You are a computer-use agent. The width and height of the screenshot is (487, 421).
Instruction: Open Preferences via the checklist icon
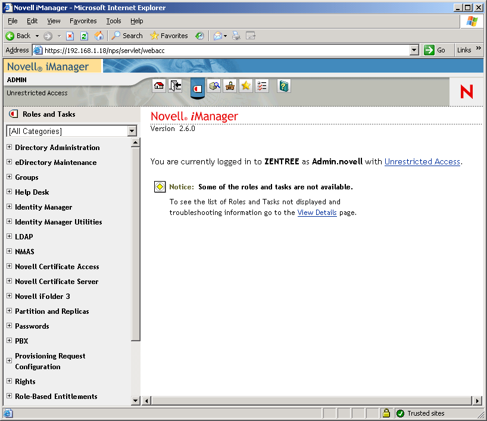261,86
